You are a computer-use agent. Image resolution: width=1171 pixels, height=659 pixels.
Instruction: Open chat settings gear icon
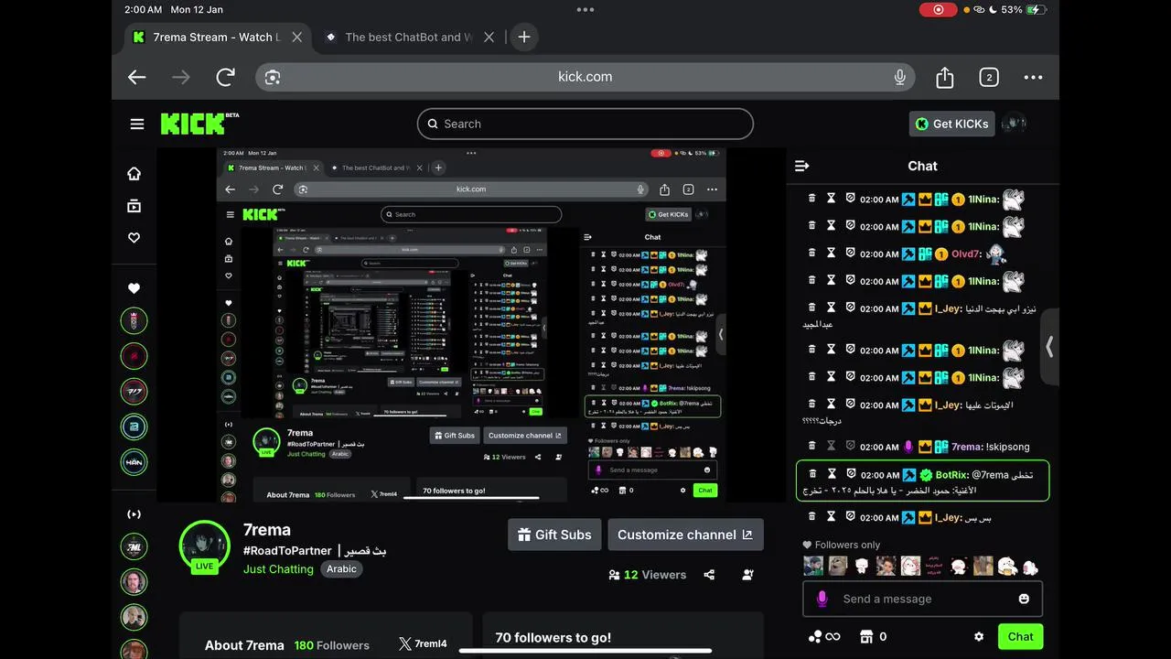979,636
